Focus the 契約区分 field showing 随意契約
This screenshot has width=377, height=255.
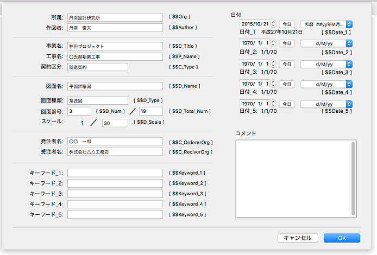tap(98, 67)
